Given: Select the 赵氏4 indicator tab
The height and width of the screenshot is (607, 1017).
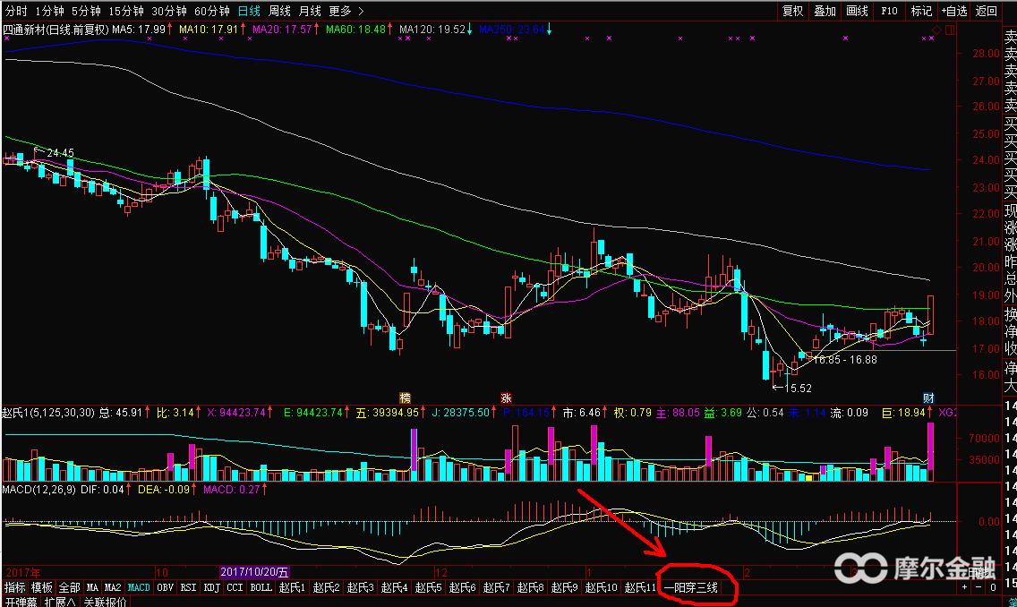Looking at the screenshot, I should pyautogui.click(x=394, y=587).
